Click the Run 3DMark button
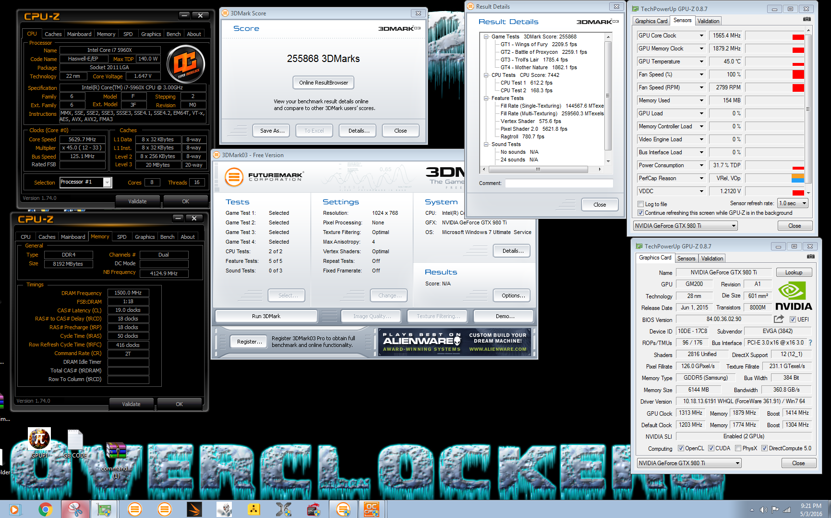Viewport: 831px width, 518px height. point(266,316)
